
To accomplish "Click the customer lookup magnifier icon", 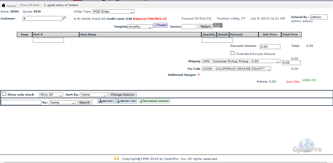I will [x=65, y=18].
